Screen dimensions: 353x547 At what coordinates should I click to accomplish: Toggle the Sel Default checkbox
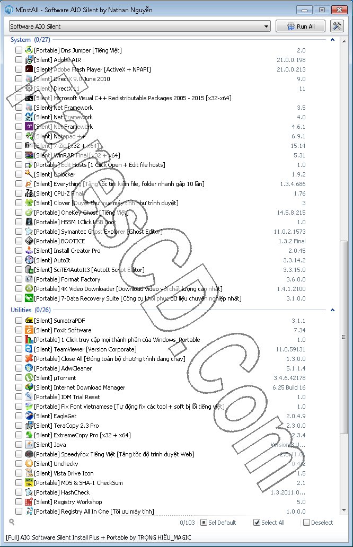pyautogui.click(x=204, y=522)
